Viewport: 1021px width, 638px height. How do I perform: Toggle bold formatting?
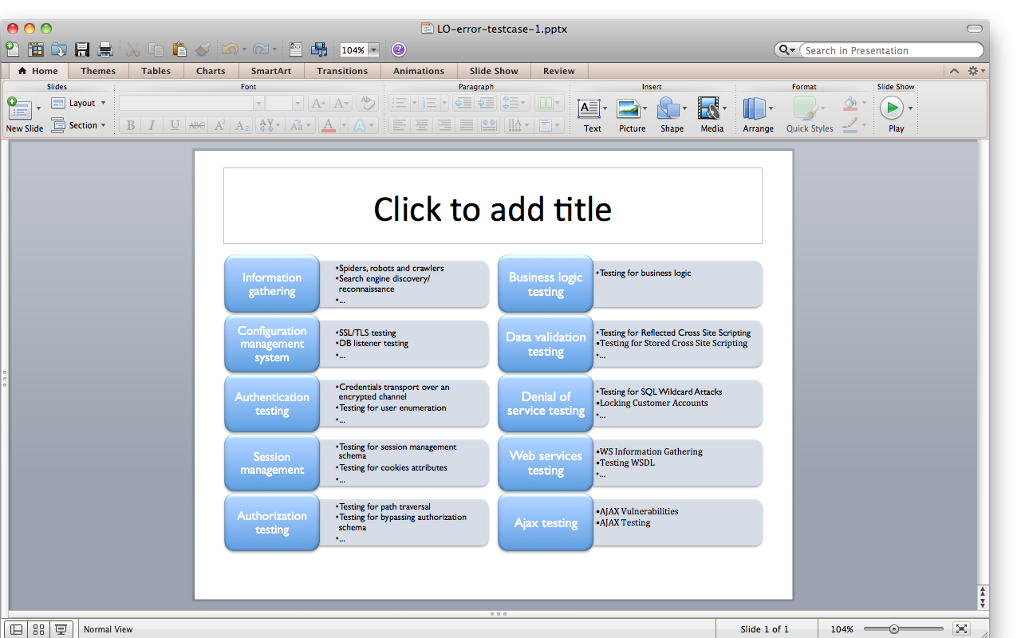(x=130, y=124)
